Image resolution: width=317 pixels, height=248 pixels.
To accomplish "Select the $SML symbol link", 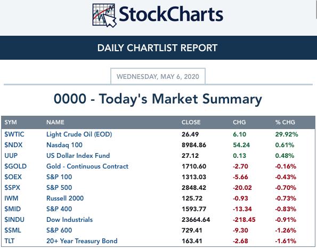I will pyautogui.click(x=13, y=230).
